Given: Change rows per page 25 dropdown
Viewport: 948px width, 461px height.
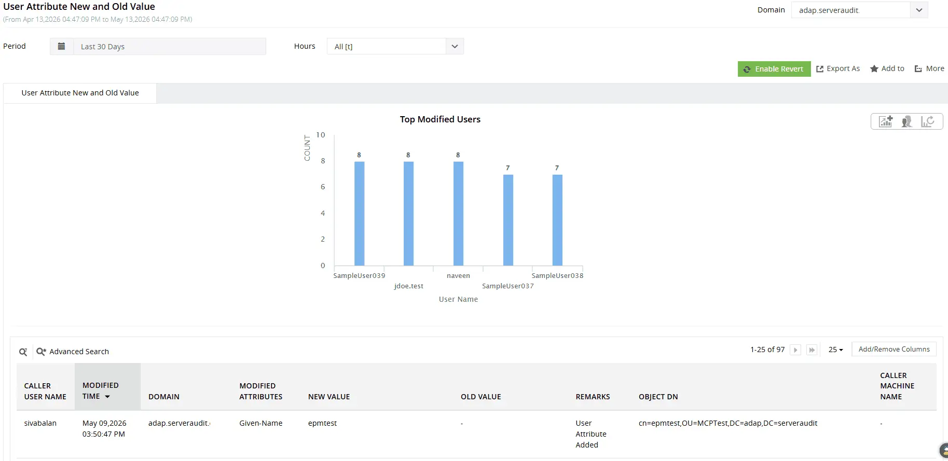Looking at the screenshot, I should pos(835,350).
